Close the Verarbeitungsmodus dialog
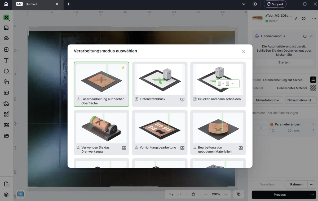 (243, 51)
